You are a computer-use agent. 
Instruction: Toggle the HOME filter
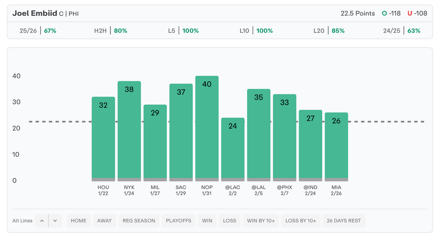[79, 221]
